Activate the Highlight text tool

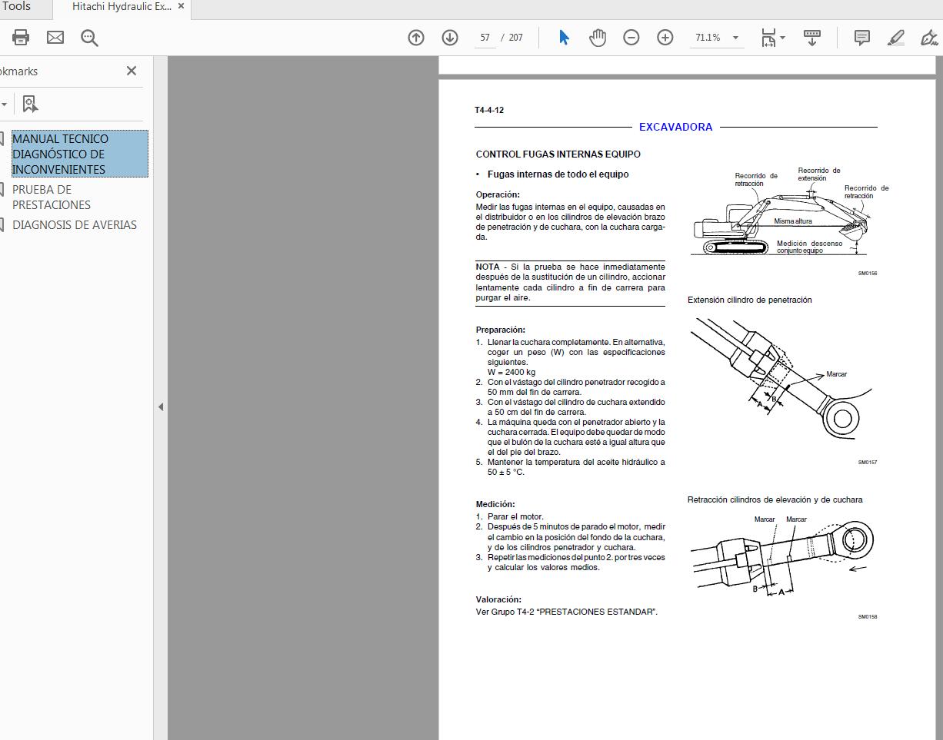click(895, 37)
